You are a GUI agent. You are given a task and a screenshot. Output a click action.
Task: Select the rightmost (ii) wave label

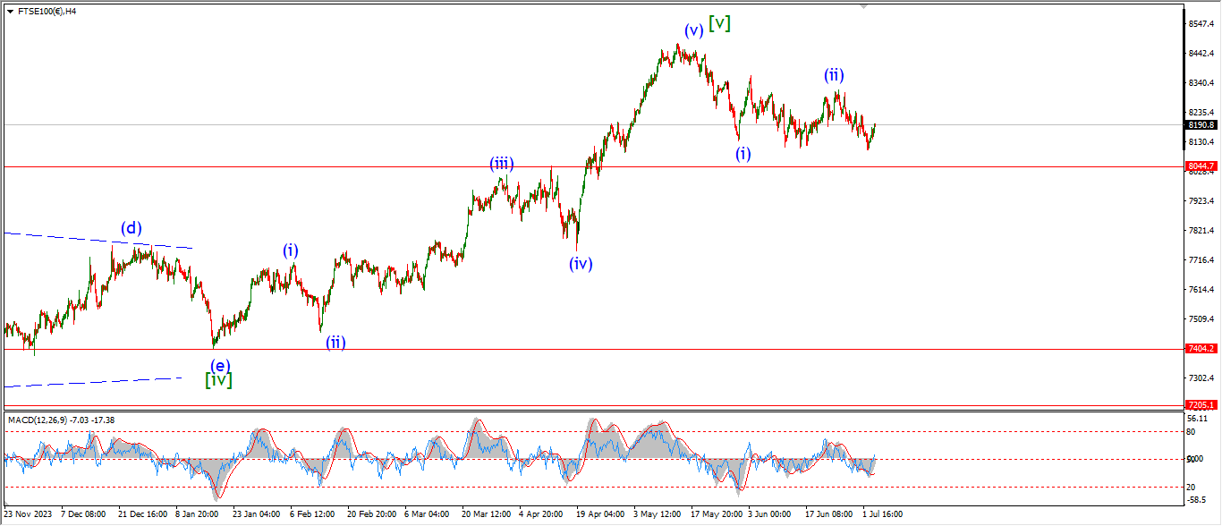[834, 75]
